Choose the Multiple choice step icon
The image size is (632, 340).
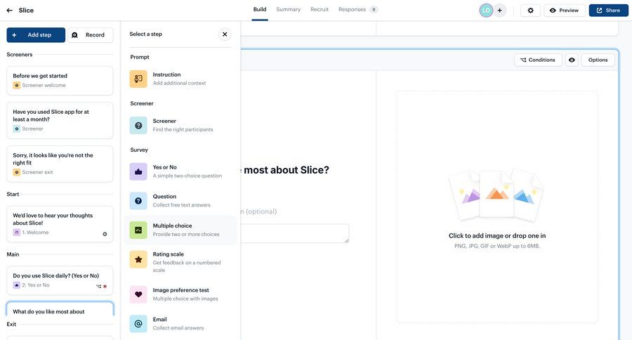tap(138, 230)
